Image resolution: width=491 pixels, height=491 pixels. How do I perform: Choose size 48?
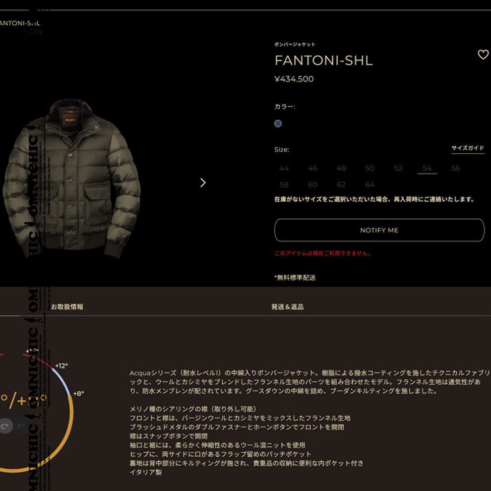click(341, 168)
